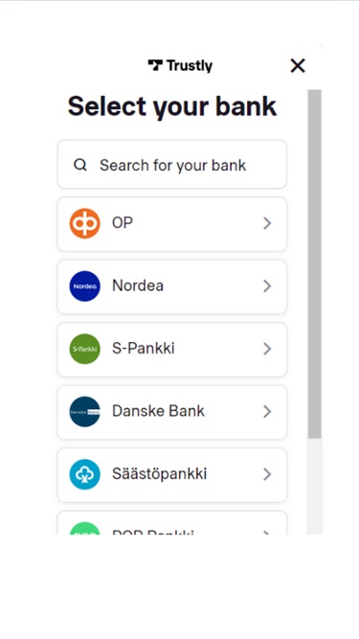Open the chevron next to Säästöpankki
The height and width of the screenshot is (639, 359).
tap(267, 474)
